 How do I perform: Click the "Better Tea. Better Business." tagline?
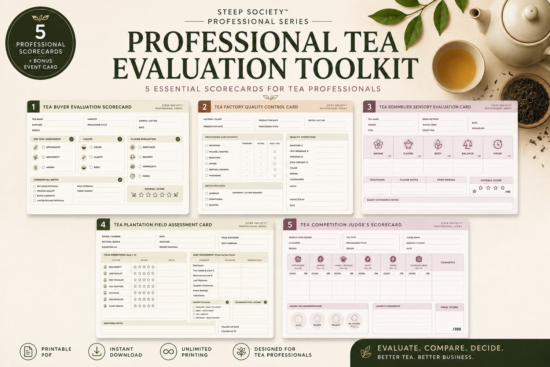coord(425,357)
